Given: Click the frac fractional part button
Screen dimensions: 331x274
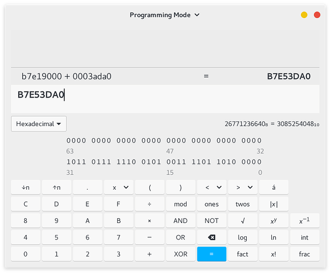Looking at the screenshot, I should [305, 254].
